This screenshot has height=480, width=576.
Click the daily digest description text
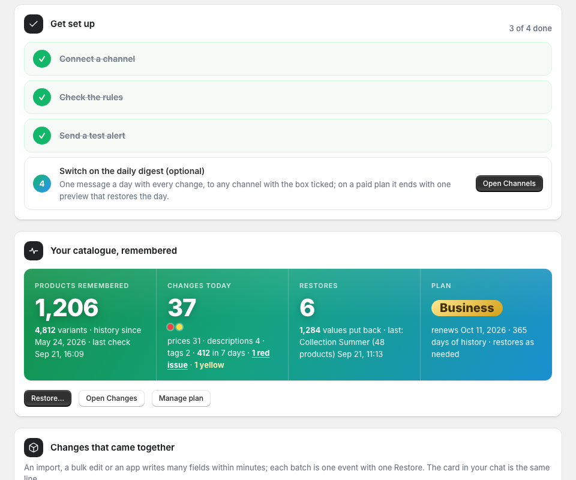[255, 190]
